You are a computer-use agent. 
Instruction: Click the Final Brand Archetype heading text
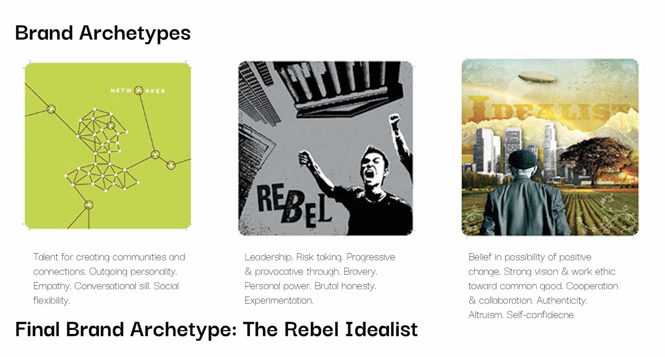(216, 330)
